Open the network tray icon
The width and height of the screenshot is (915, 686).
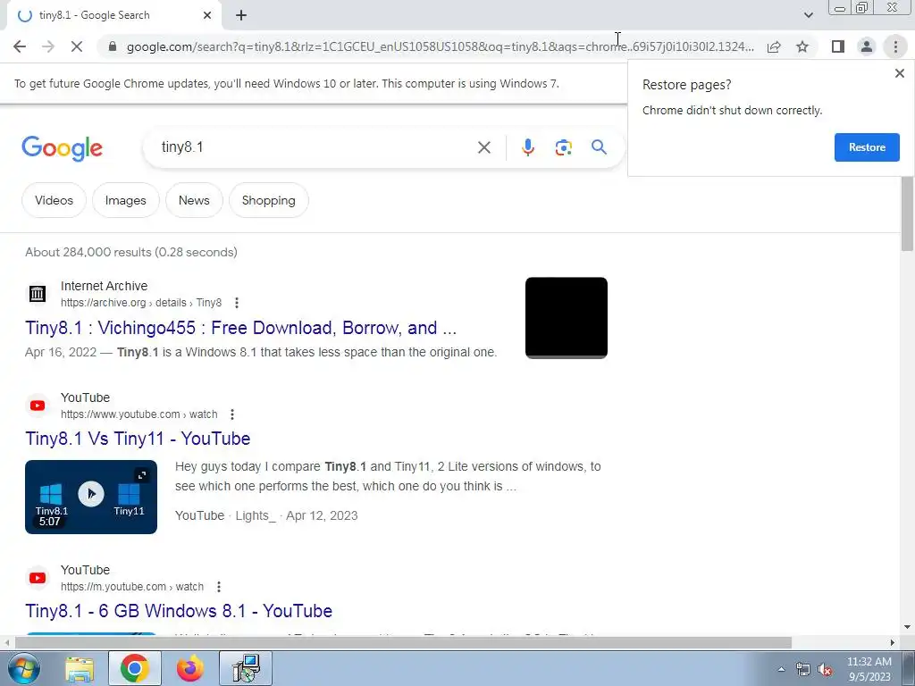[x=803, y=670]
